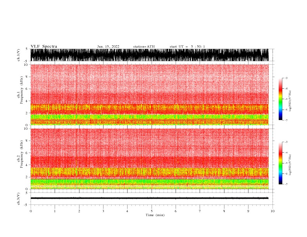The width and height of the screenshot is (307, 237).
Task: Select the date 'Jun. 15, 2022'
Action: (108, 46)
